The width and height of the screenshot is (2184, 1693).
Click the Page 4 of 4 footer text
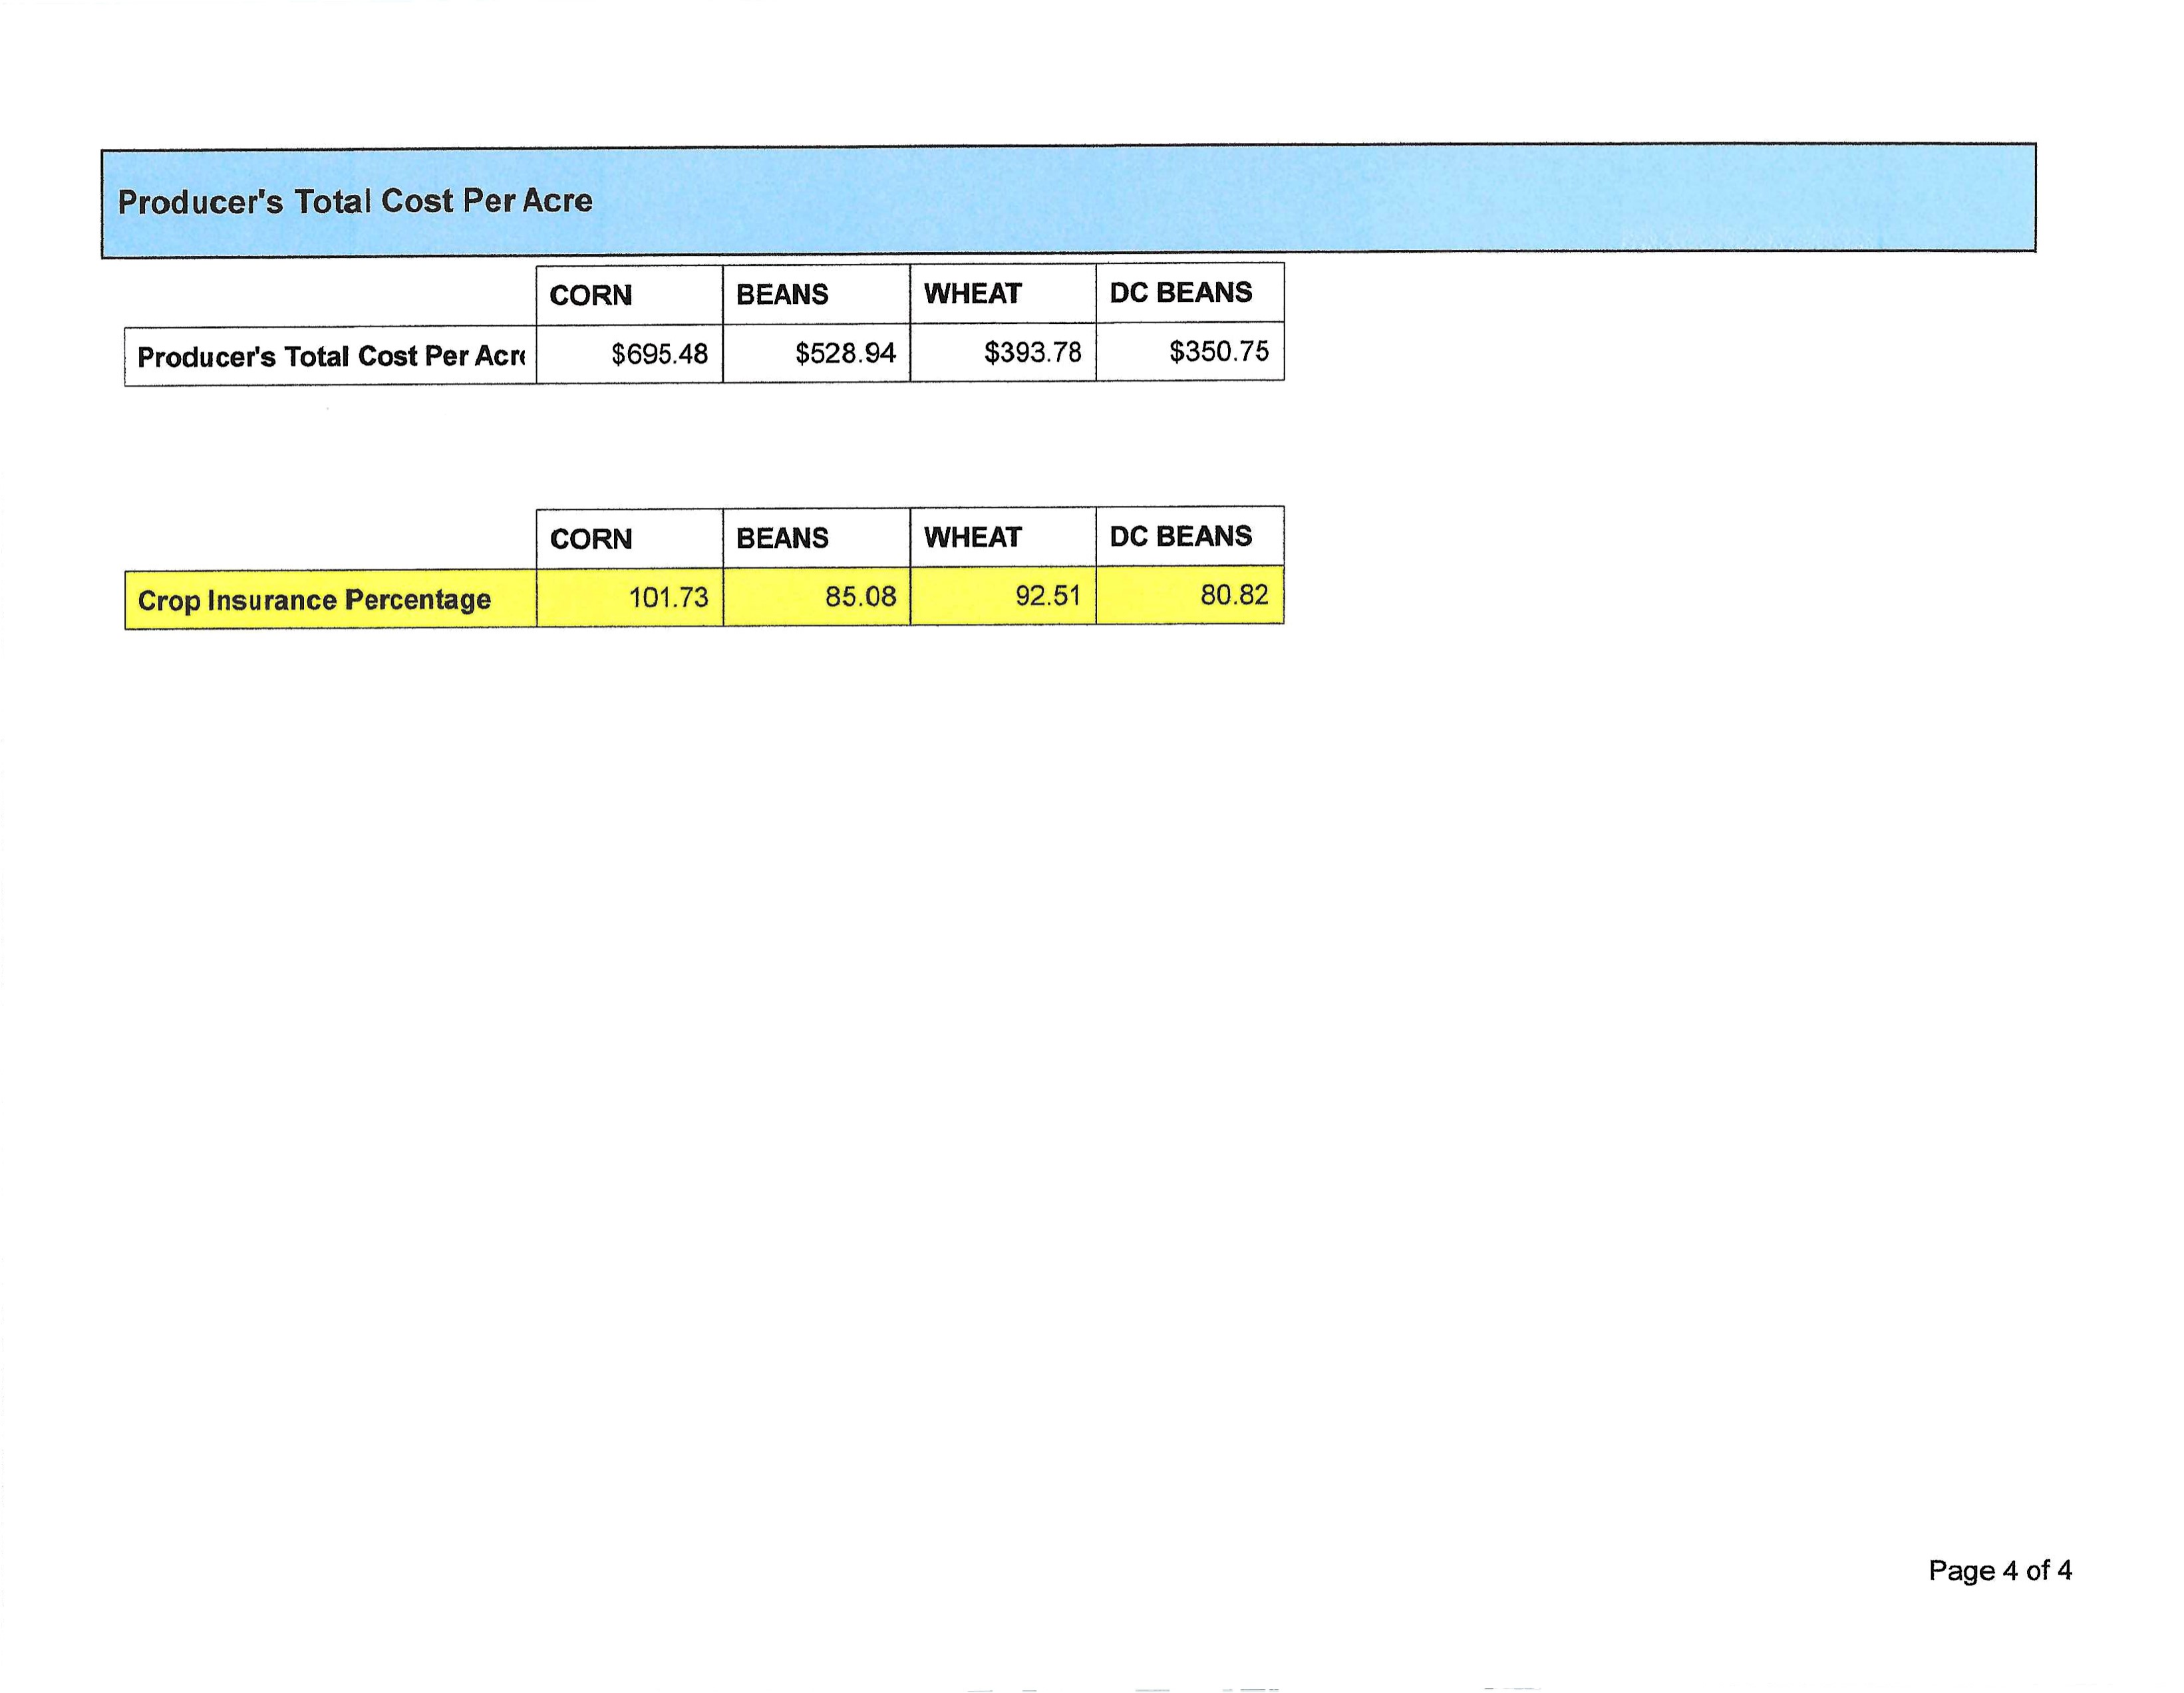pos(1999,1570)
